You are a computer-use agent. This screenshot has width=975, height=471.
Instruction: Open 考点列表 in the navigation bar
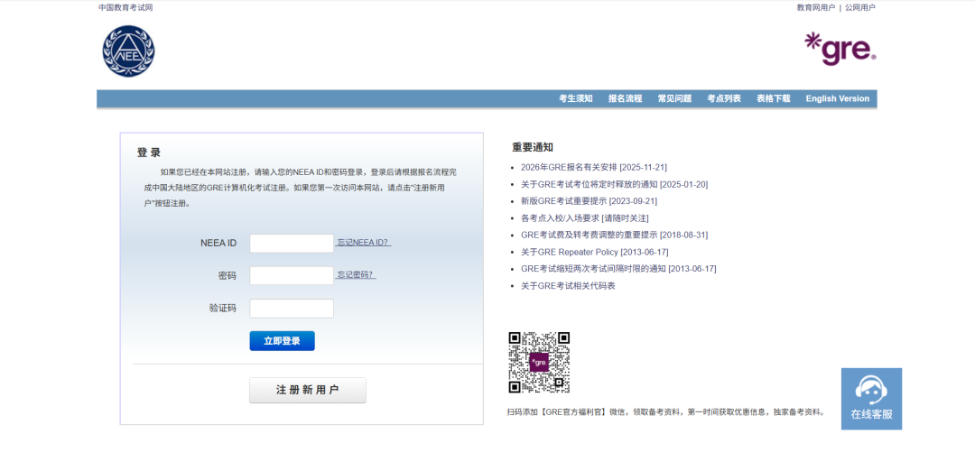point(724,98)
